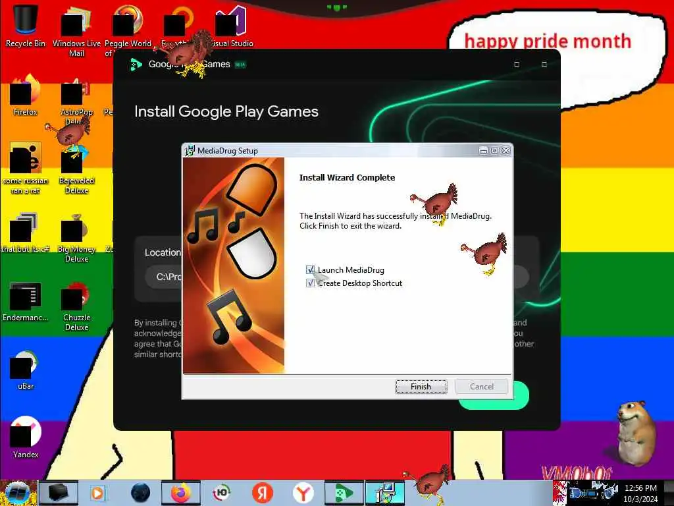Tick the Launch MediaDrug checkbox
The height and width of the screenshot is (506, 674).
pos(310,269)
